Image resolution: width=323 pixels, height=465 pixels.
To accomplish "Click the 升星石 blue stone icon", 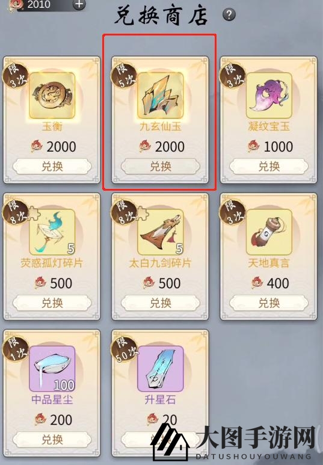I will click(161, 369).
